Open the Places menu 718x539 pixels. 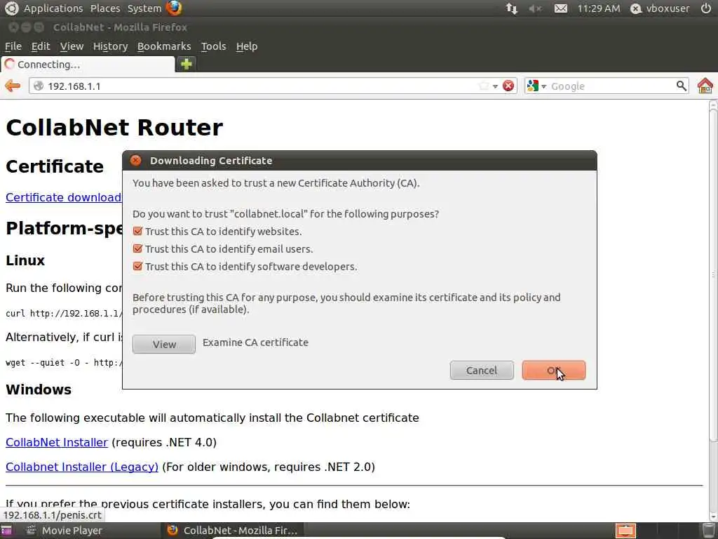coord(105,8)
